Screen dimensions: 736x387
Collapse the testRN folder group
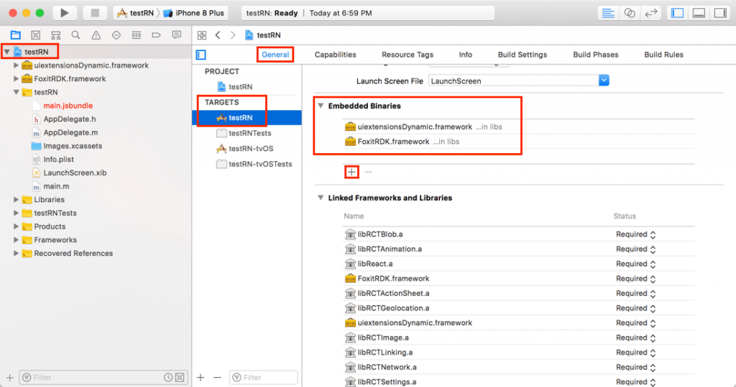(x=16, y=92)
